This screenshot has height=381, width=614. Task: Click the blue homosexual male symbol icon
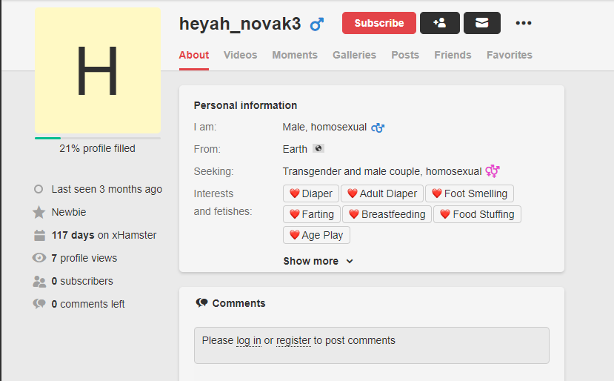click(378, 127)
